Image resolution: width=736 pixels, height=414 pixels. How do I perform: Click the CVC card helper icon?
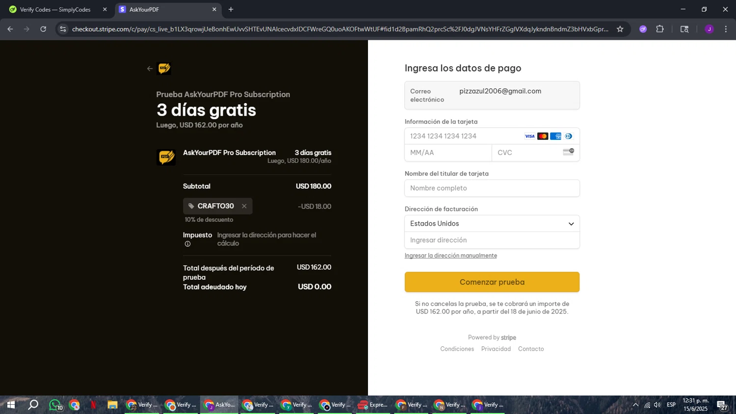pos(568,152)
